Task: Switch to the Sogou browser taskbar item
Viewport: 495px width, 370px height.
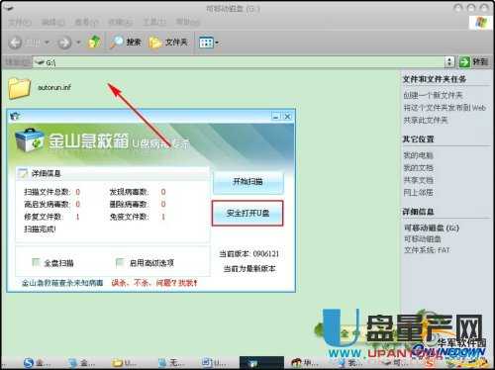Action: [38, 363]
